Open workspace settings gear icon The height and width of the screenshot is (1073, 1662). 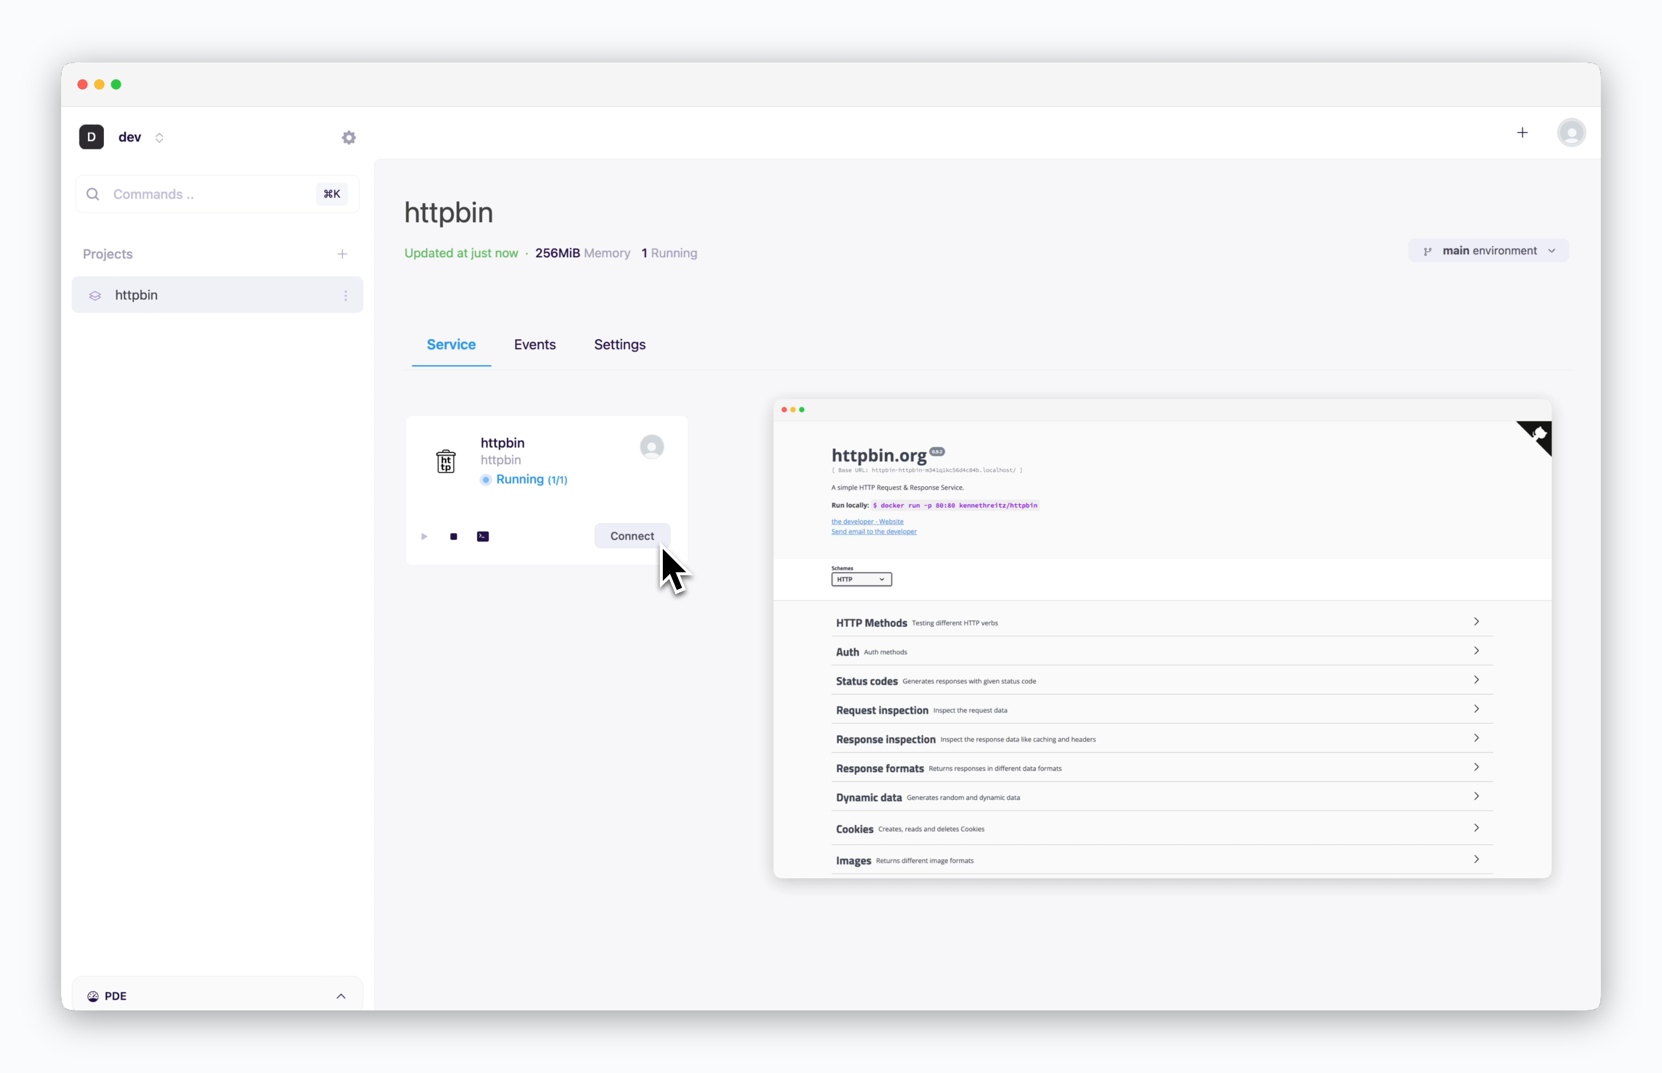pyautogui.click(x=348, y=137)
